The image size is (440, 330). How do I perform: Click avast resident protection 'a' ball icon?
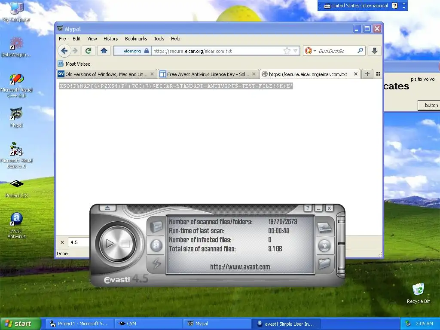156,245
